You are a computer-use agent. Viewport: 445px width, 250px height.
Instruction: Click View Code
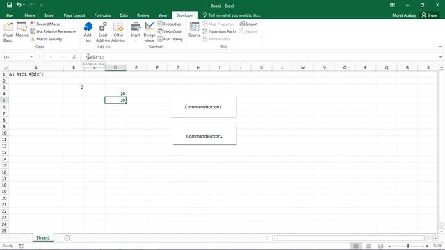pyautogui.click(x=170, y=31)
